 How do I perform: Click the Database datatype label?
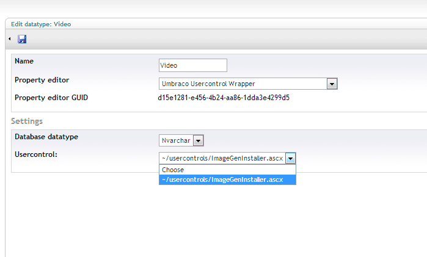46,137
